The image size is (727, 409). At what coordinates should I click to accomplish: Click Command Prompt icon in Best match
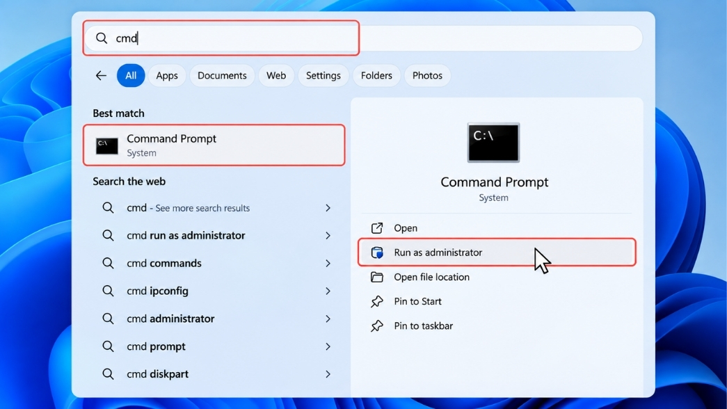coord(107,145)
